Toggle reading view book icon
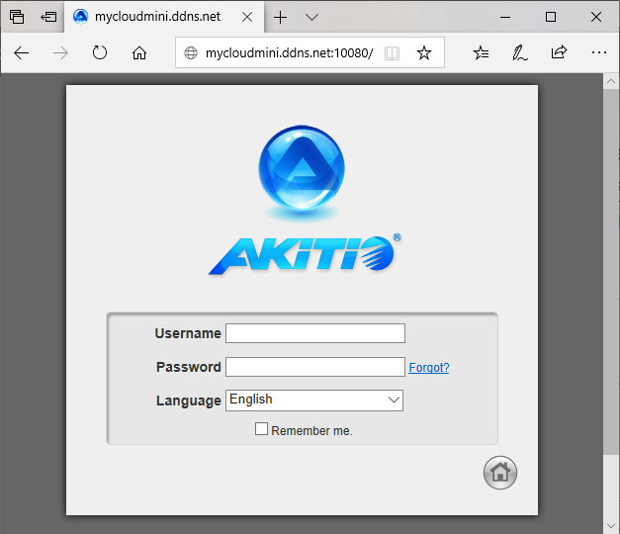 click(392, 53)
